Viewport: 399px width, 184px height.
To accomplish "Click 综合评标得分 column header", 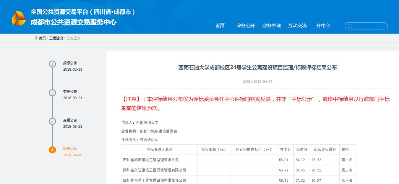I will [325, 150].
